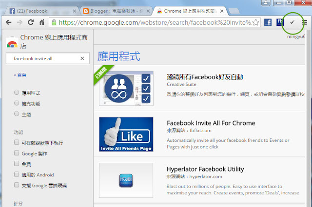312x207 pixels.
Task: Open the Chrome hamburger menu
Action: click(x=304, y=22)
